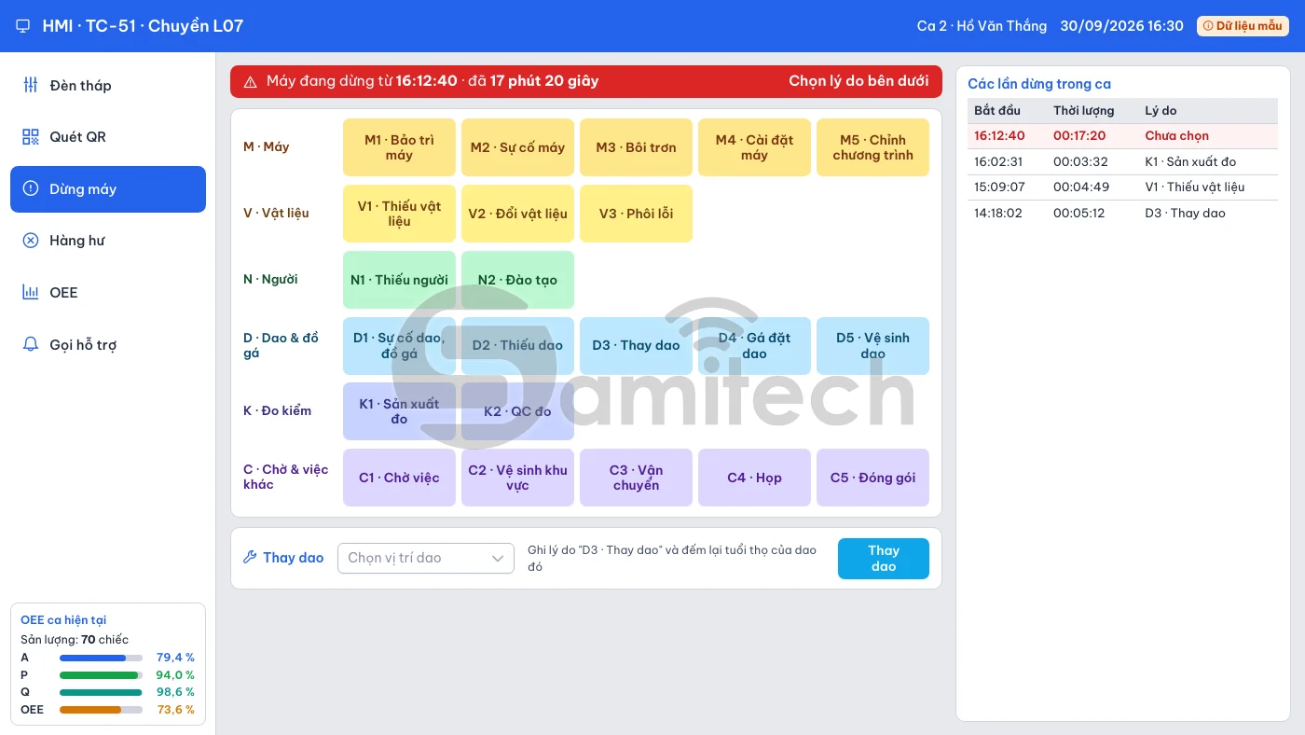The height and width of the screenshot is (735, 1305).
Task: Open the OEE bar chart icon
Action: point(31,293)
